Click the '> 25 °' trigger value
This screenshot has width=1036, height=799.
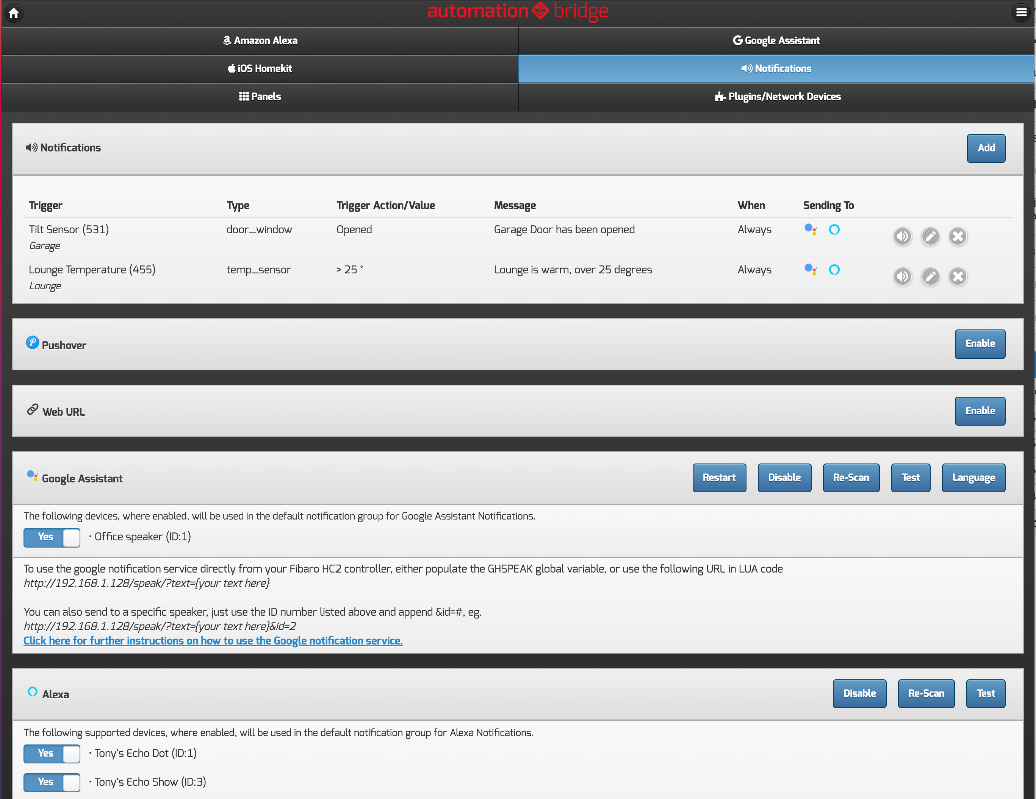350,270
